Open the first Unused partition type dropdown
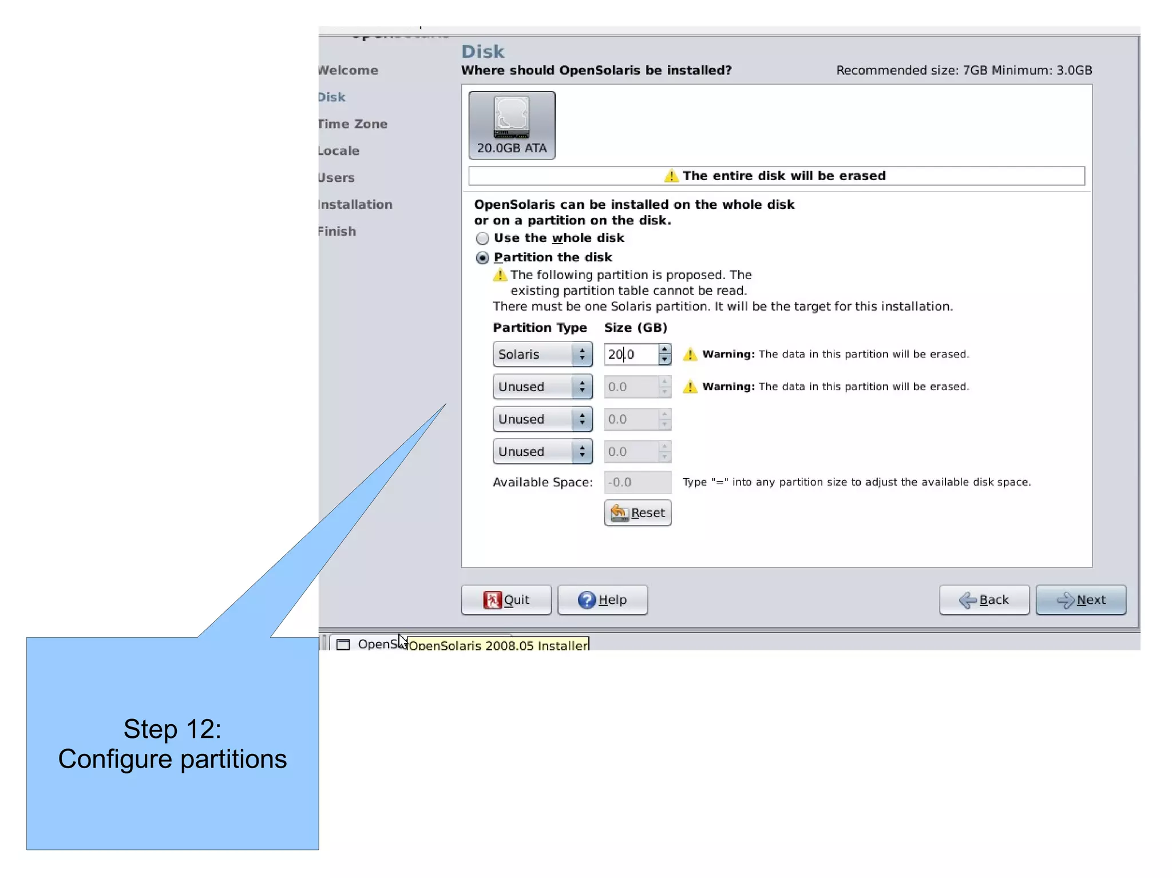 pos(542,387)
